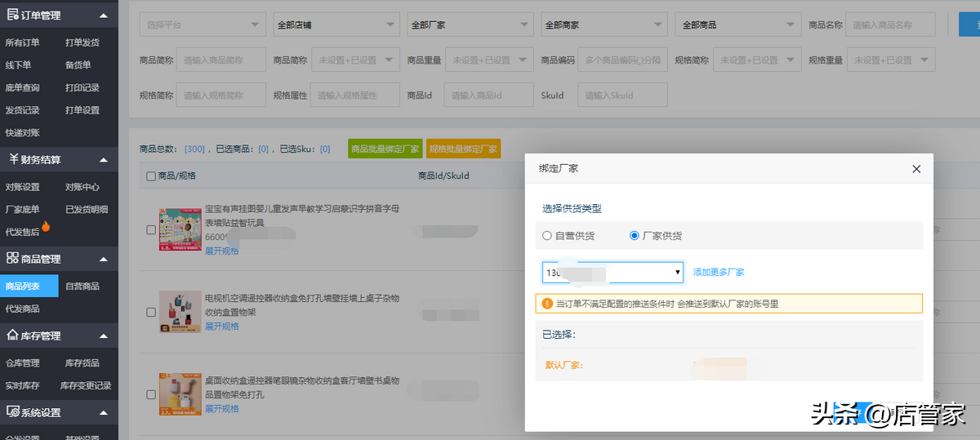Open 厂家底单 in the sidebar
The image size is (980, 440).
click(x=22, y=209)
